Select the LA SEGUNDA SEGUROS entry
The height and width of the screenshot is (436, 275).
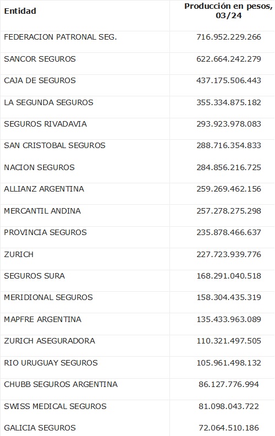pos(48,102)
